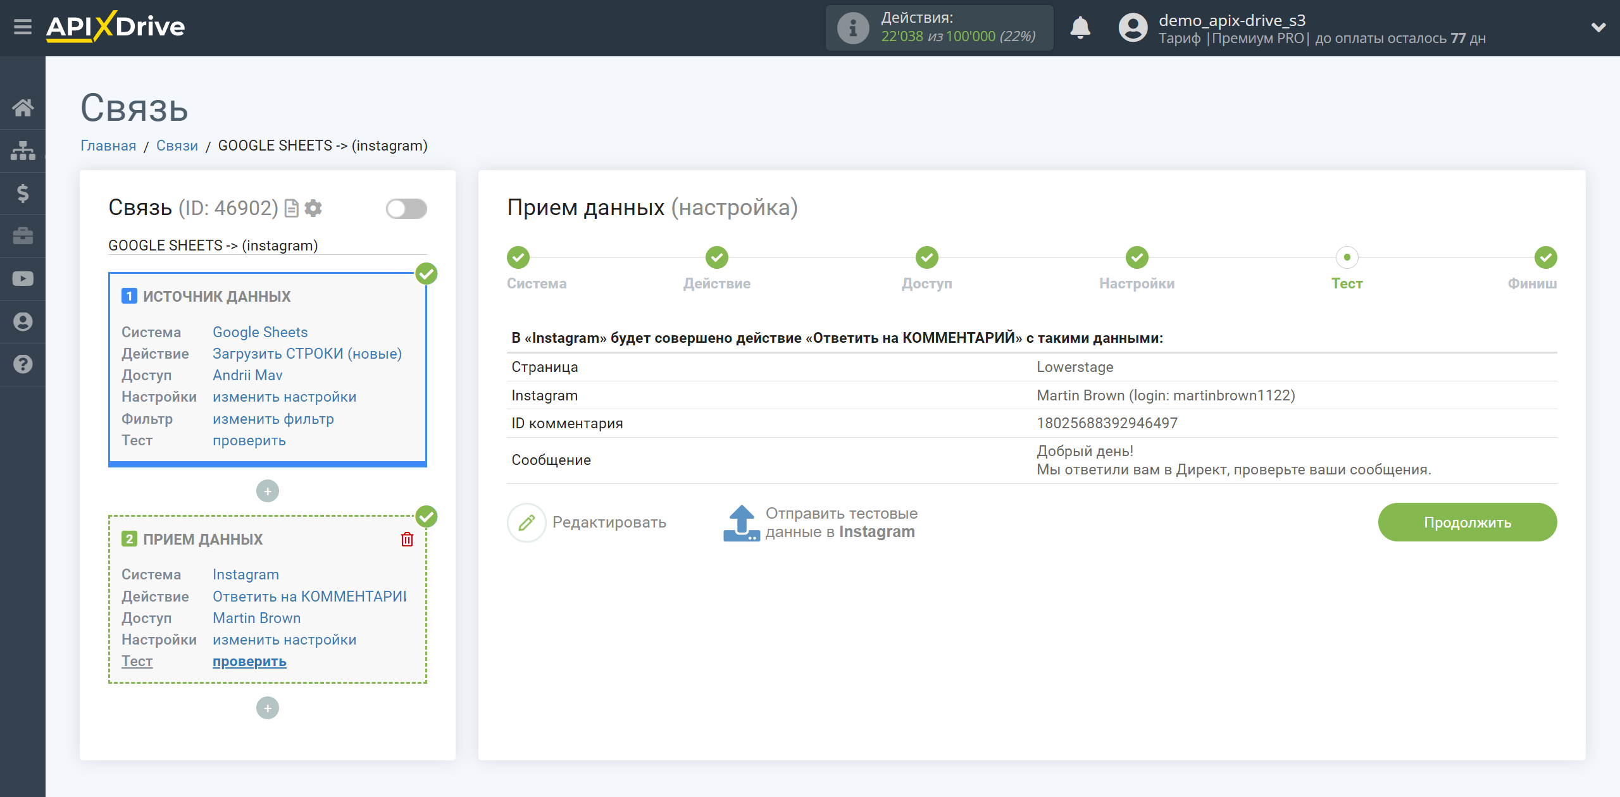Open connection settings gear icon
Screen dimensions: 1620x797
tap(313, 208)
